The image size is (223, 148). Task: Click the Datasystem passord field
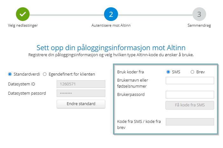[x=81, y=93]
